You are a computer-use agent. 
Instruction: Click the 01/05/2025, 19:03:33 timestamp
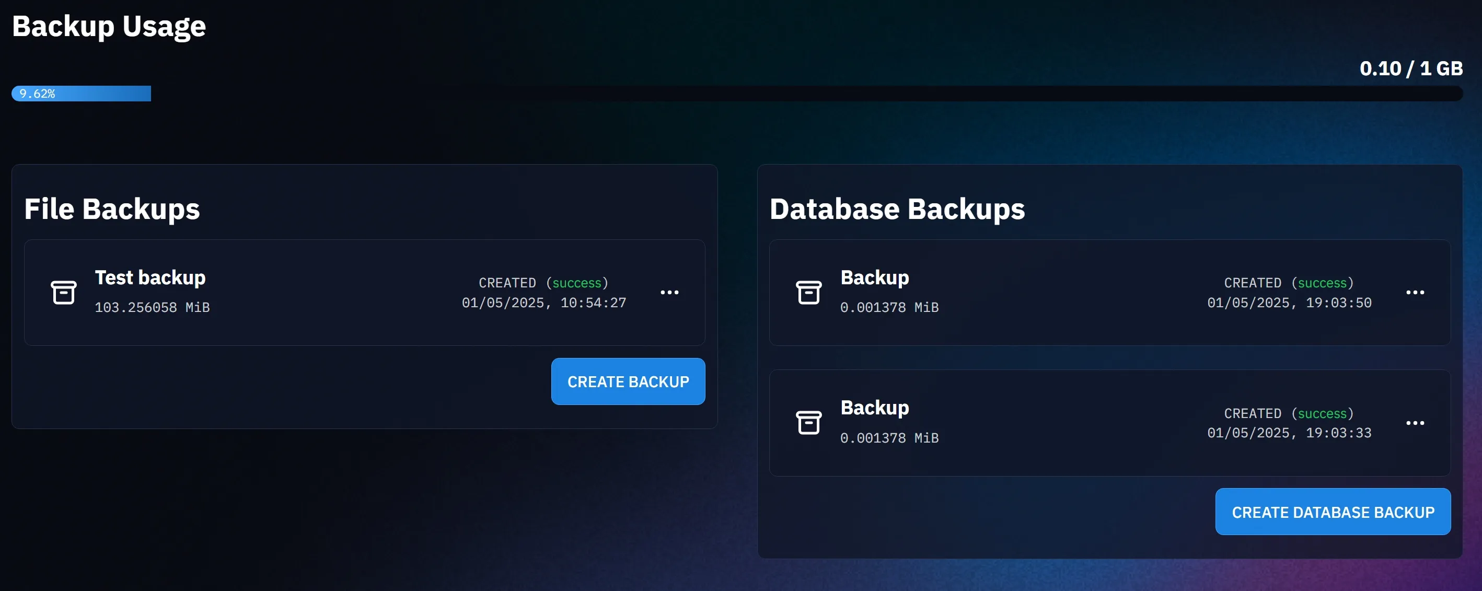click(x=1289, y=433)
